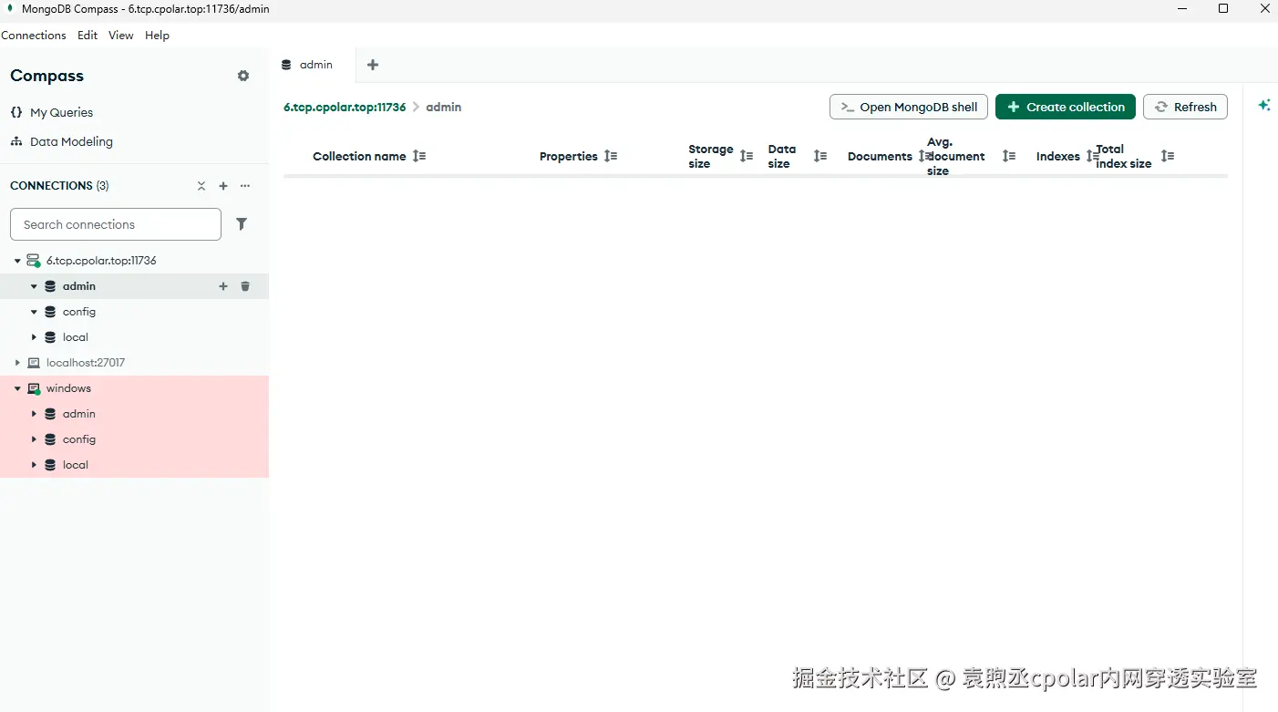Click the Refresh button

[x=1186, y=107]
